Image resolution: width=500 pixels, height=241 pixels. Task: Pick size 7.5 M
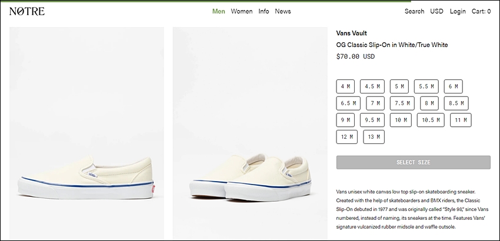tap(402, 103)
